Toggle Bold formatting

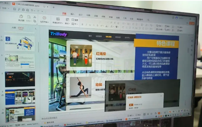[x=82, y=24]
